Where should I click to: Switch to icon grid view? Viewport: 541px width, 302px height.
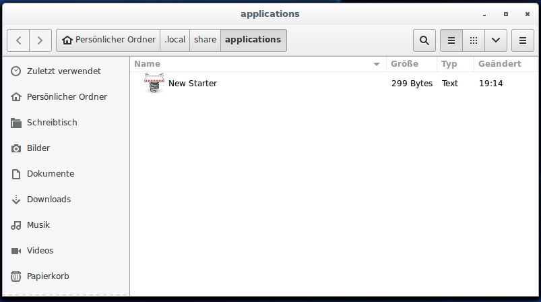tap(474, 40)
